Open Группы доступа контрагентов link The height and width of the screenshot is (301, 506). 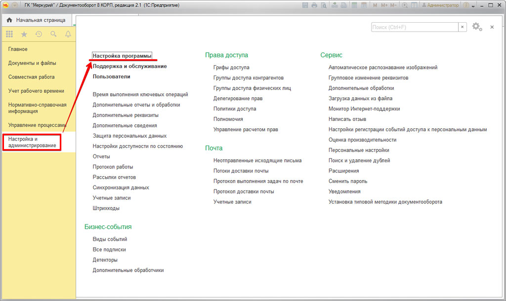248,78
